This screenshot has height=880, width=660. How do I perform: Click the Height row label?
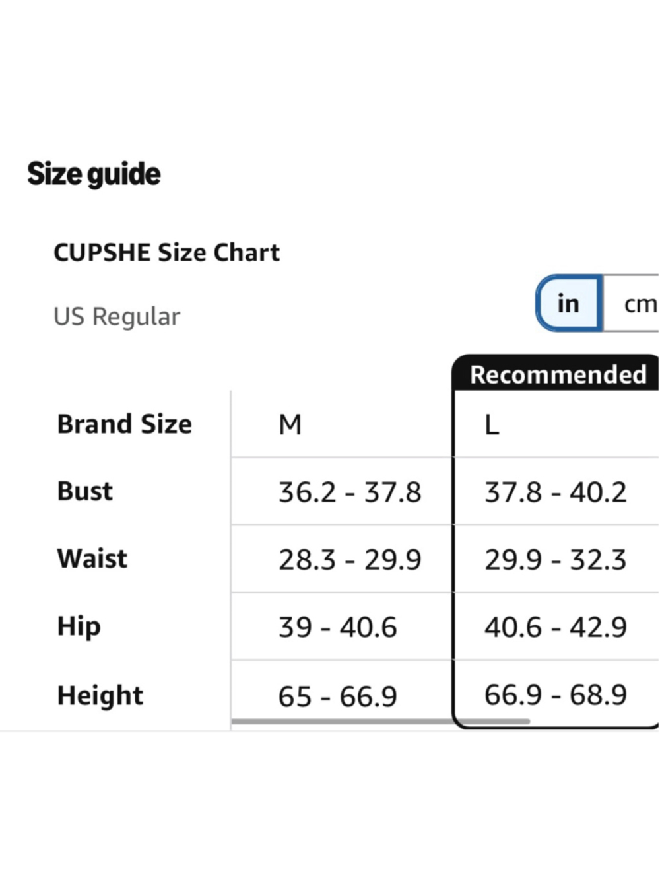(x=100, y=695)
